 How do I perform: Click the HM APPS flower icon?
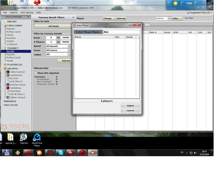pyautogui.click(x=5, y=68)
